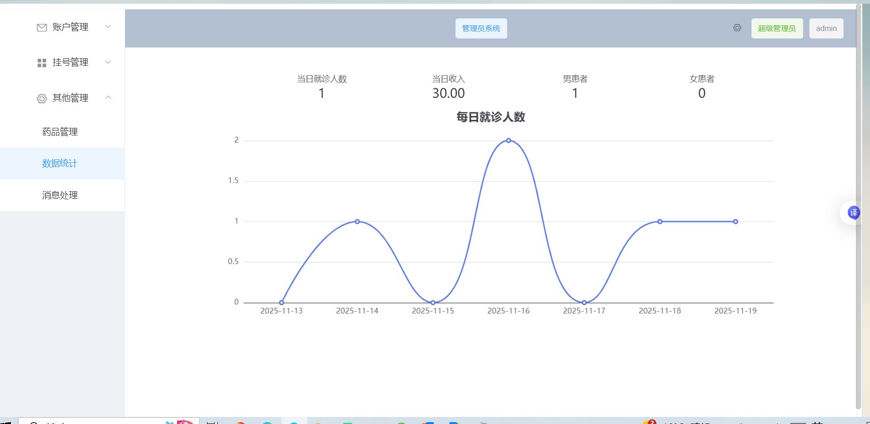This screenshot has height=424, width=870.
Task: Open the 药品管理 menu item
Action: pos(60,132)
